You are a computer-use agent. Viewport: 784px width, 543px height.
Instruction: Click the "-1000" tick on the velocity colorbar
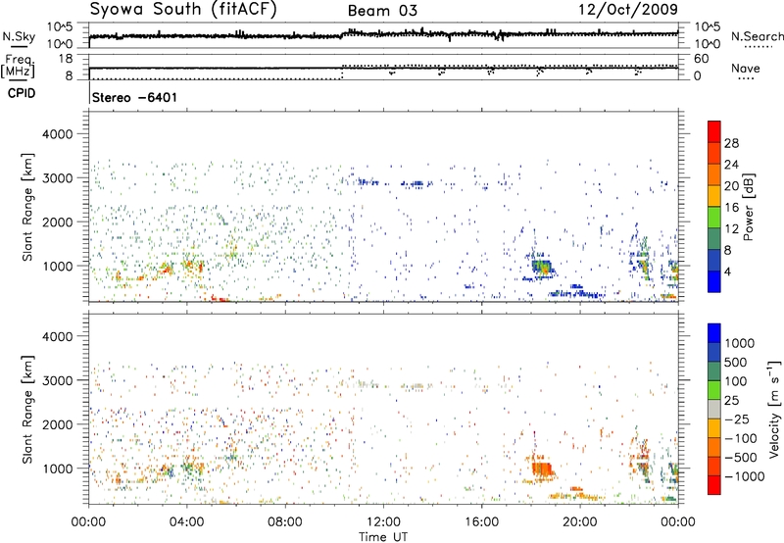744,476
